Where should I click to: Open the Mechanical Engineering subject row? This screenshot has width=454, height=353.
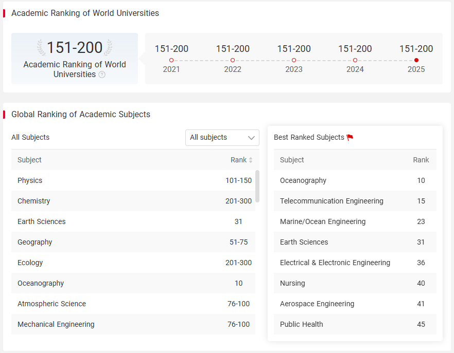pos(133,324)
